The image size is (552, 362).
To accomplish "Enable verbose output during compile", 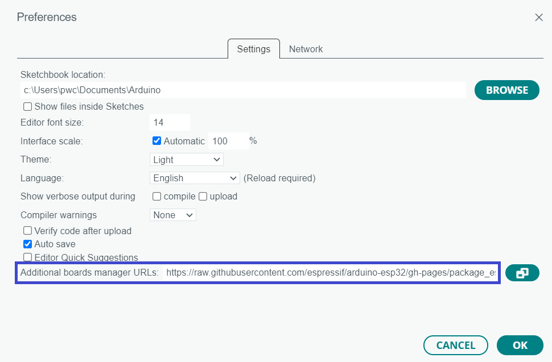I will [156, 196].
